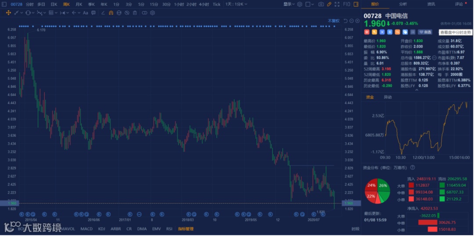Undo the last chart action

pos(345,21)
